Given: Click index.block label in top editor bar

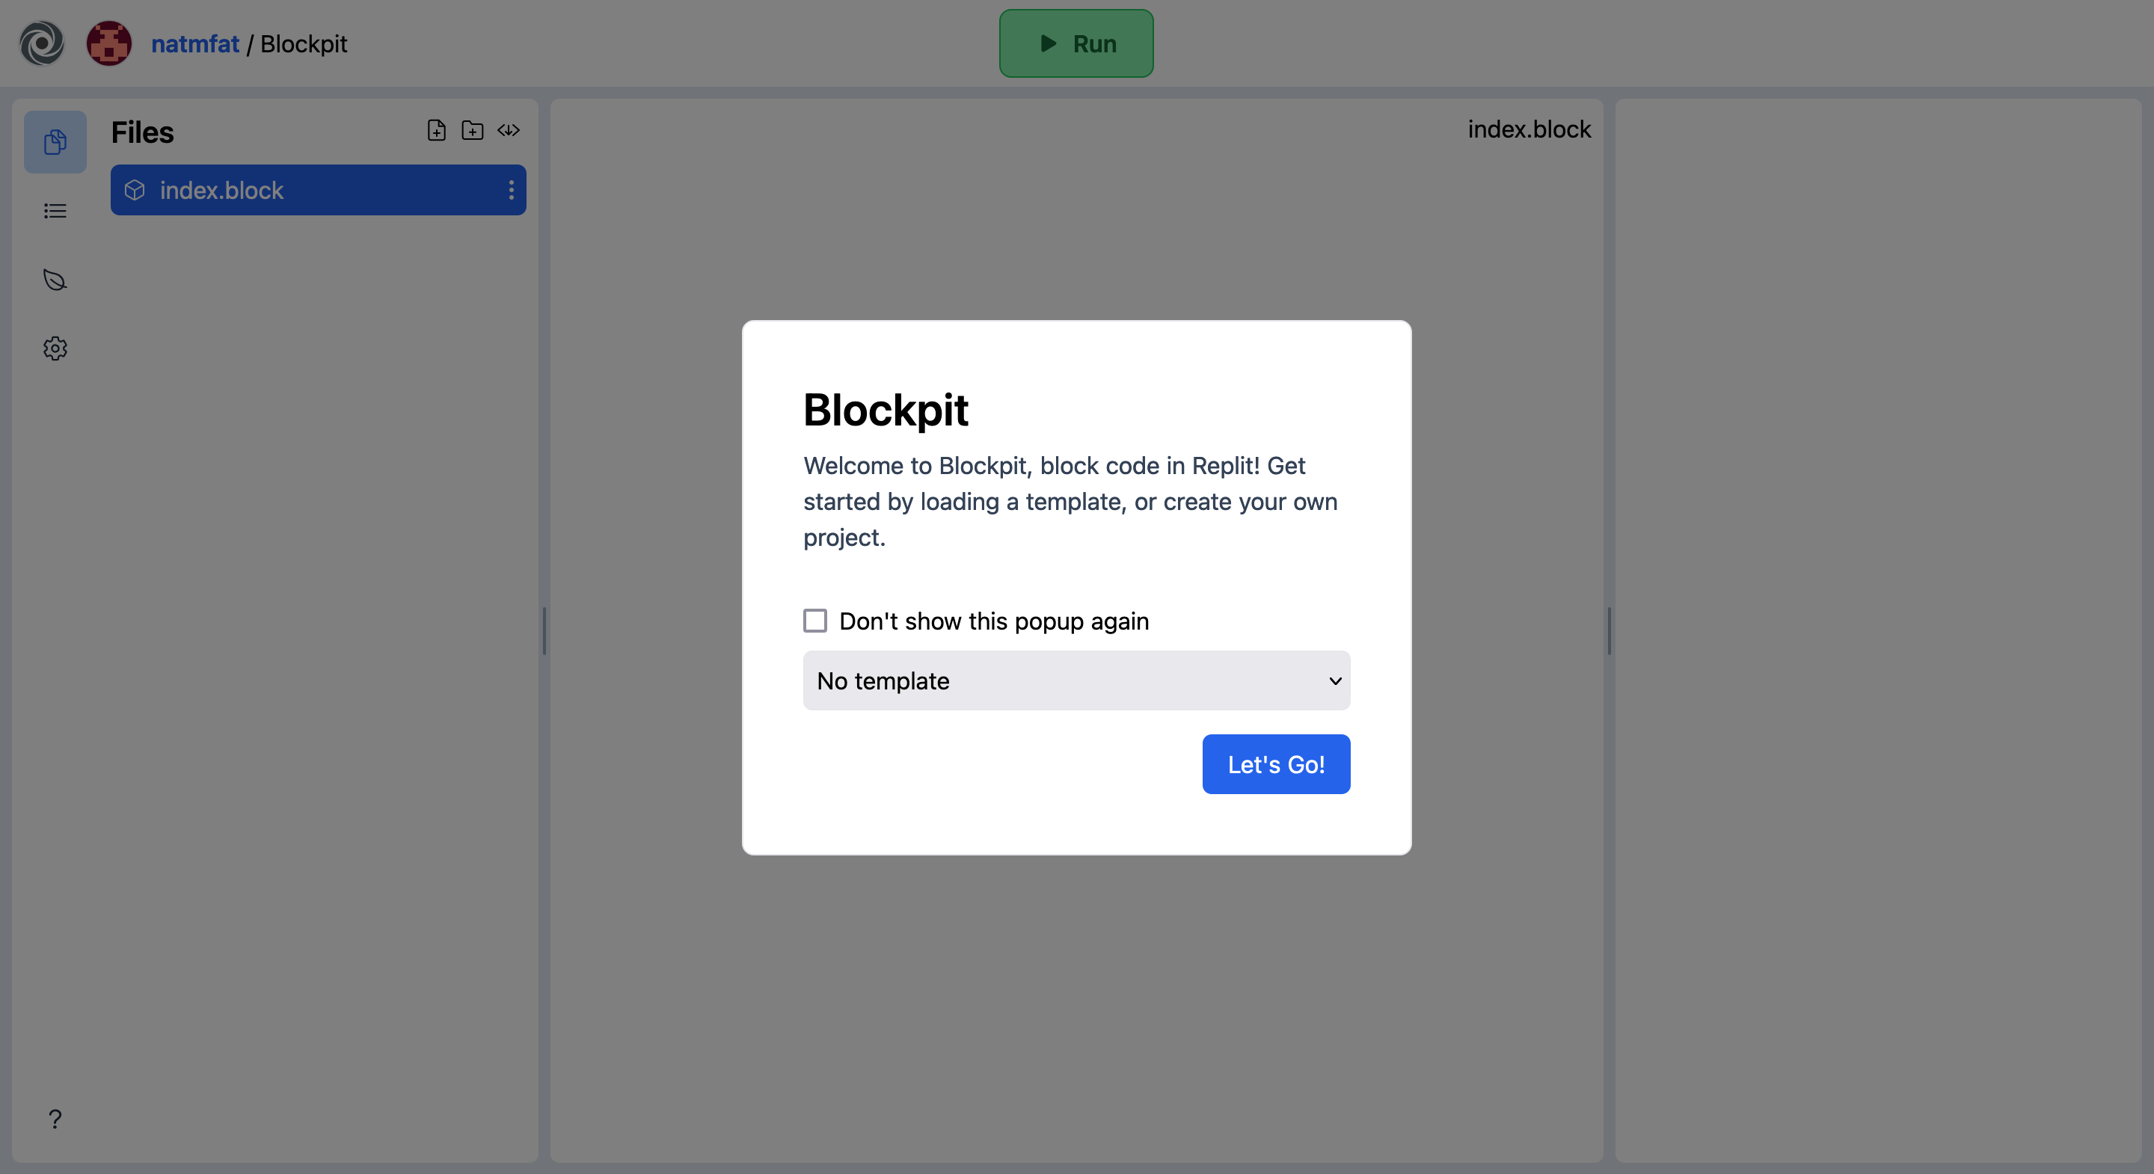Looking at the screenshot, I should point(1529,129).
